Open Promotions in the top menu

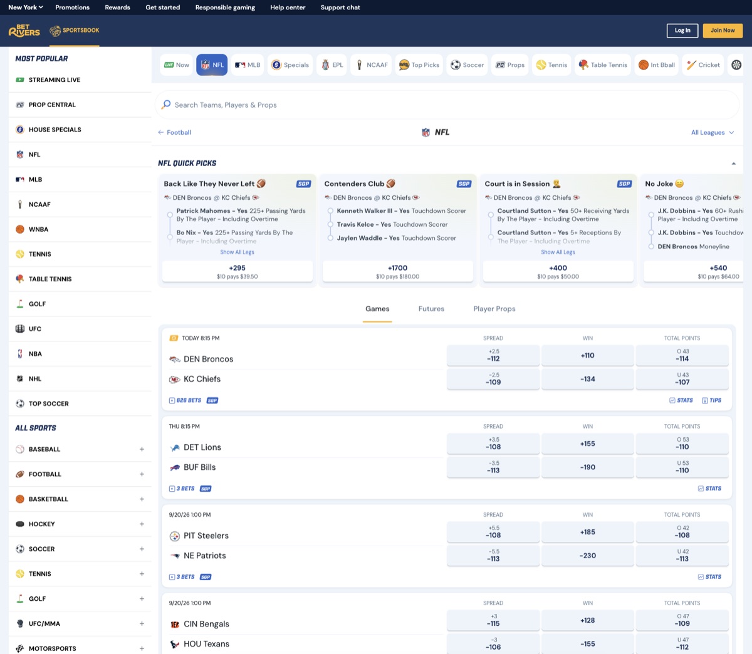tap(72, 8)
